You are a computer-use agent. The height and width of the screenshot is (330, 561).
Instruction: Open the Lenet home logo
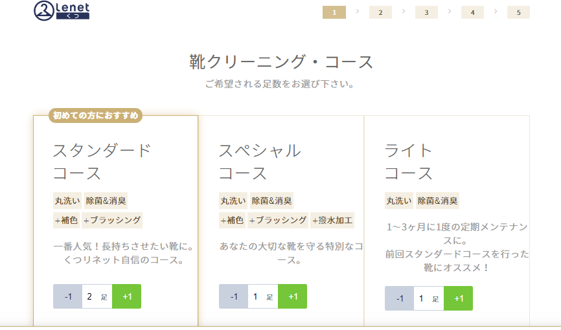[x=62, y=11]
